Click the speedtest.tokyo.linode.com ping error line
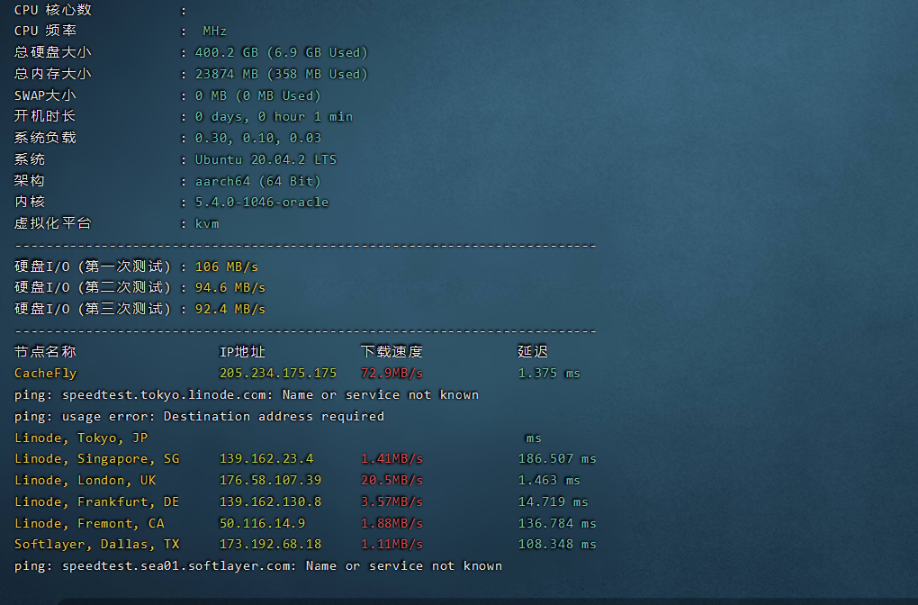The image size is (918, 605). coord(247,394)
